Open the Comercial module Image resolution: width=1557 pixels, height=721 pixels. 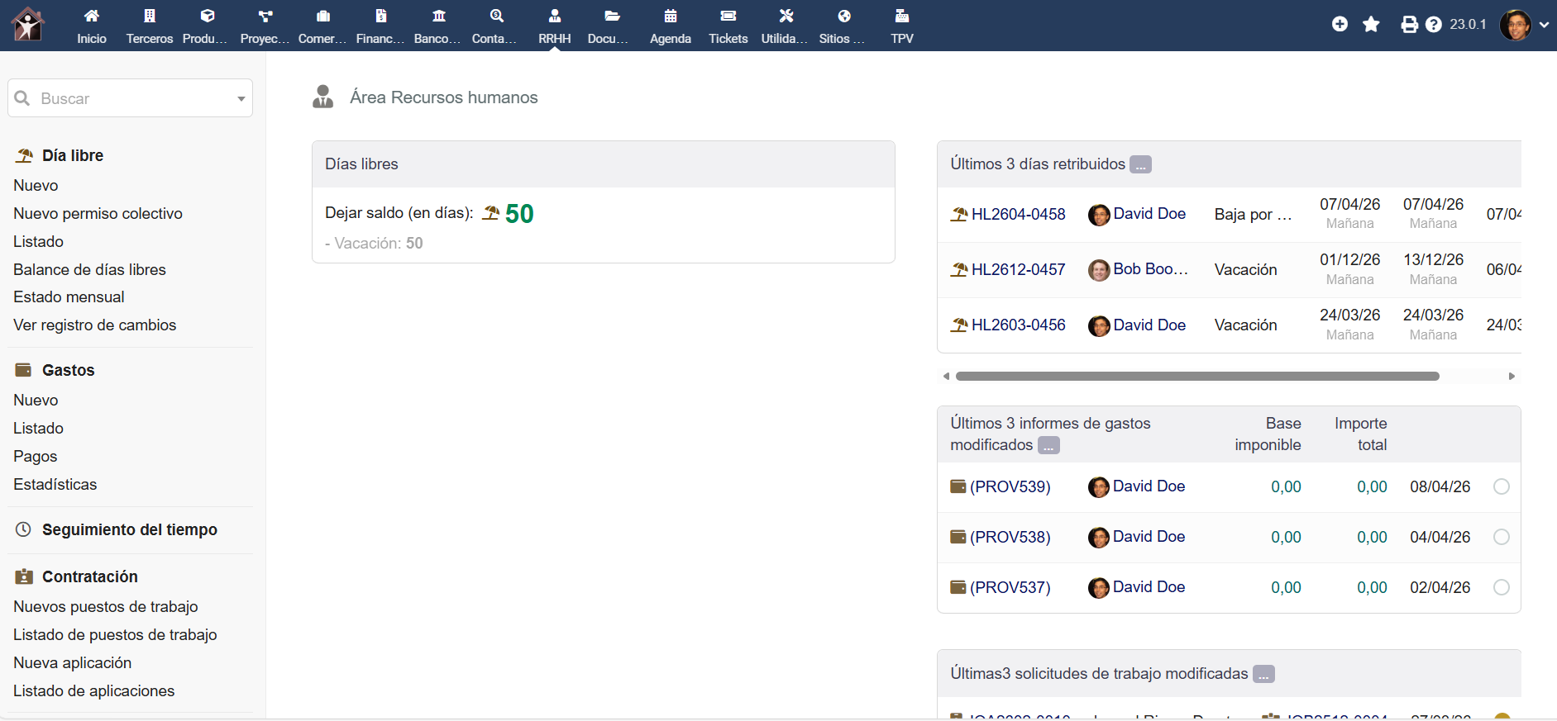(322, 26)
